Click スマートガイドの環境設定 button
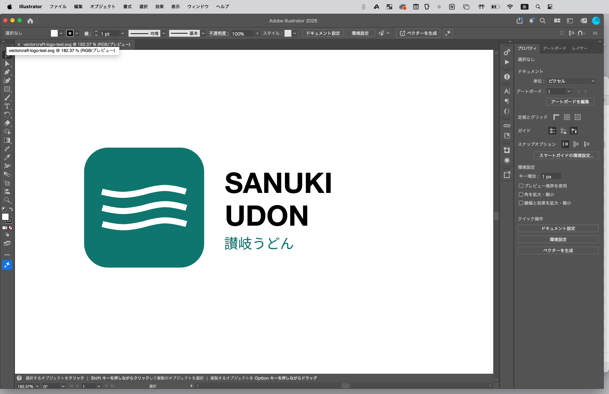The image size is (609, 394). 566,156
